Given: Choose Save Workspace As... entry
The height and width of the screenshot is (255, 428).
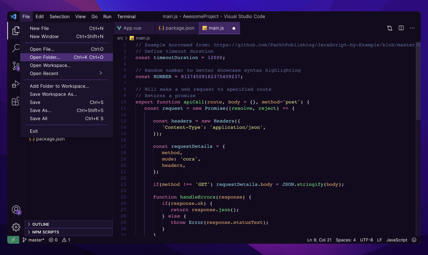Looking at the screenshot, I should tap(67, 94).
